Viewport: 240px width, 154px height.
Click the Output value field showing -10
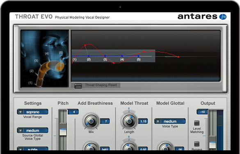coord(202,112)
